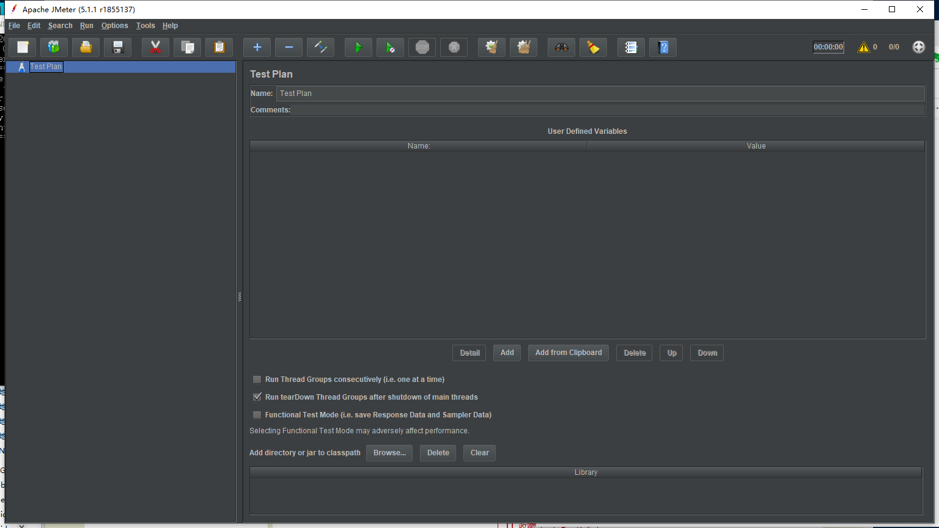Enable Run Thread Groups consecutively checkbox
Viewport: 939px width, 528px height.
257,380
